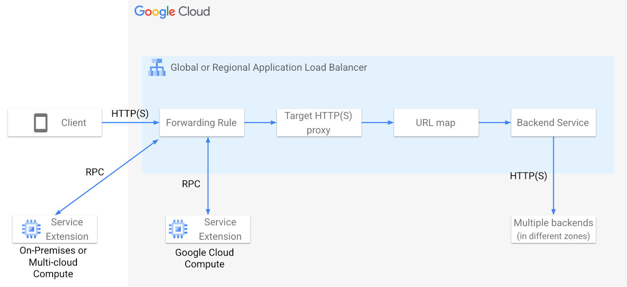Viewport: 627px width, 287px height.
Task: Click Service Extension text above On-Premises caption
Action: pyautogui.click(x=67, y=229)
